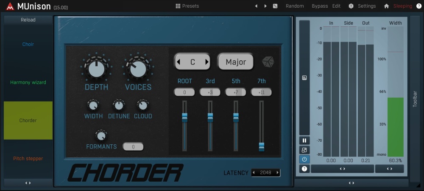Click the Out meter label

365,23
